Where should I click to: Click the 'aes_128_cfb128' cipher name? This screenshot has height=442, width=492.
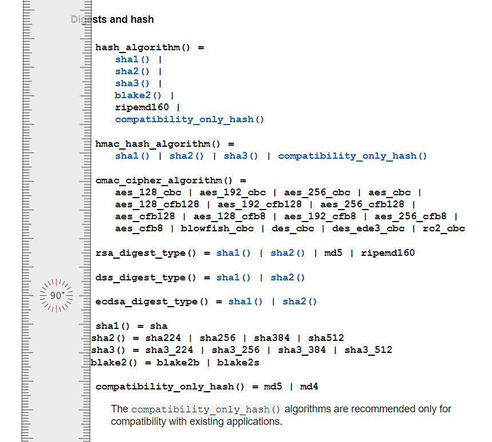(157, 204)
